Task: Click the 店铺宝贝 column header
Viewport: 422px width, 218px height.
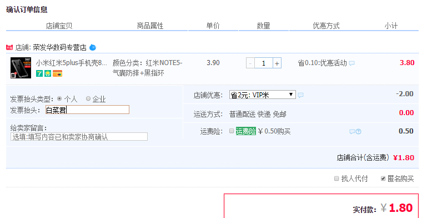Action: click(x=59, y=26)
